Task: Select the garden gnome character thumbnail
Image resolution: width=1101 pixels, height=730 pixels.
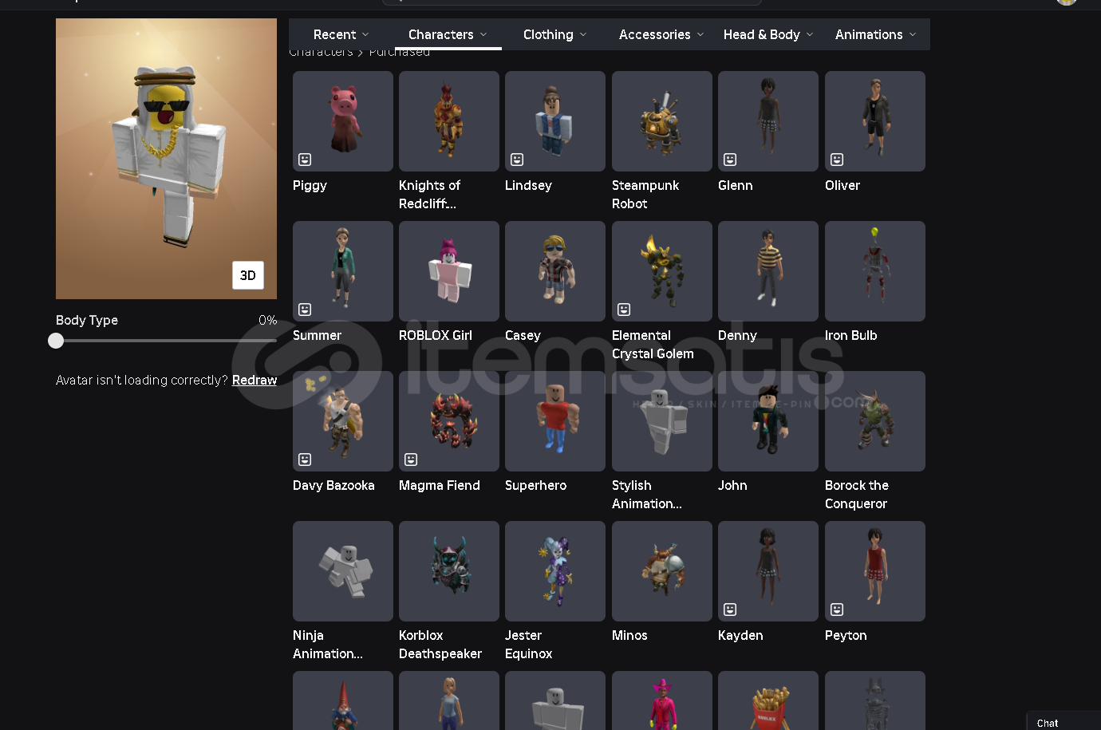Action: pyautogui.click(x=343, y=700)
